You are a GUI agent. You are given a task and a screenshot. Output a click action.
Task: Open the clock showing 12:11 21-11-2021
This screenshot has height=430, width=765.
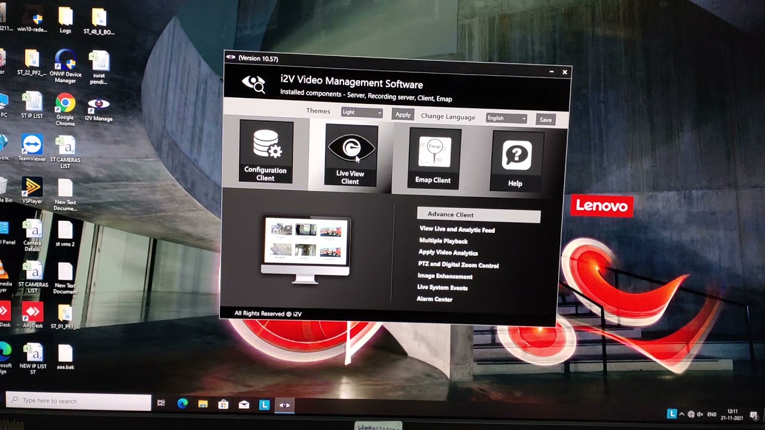733,414
